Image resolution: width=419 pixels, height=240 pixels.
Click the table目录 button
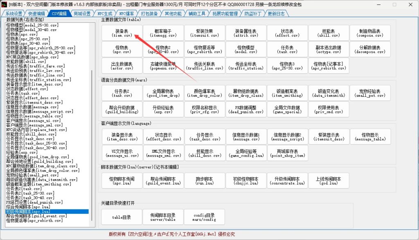(122, 217)
